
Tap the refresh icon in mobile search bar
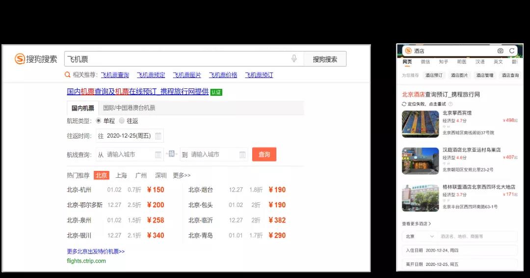(x=512, y=51)
